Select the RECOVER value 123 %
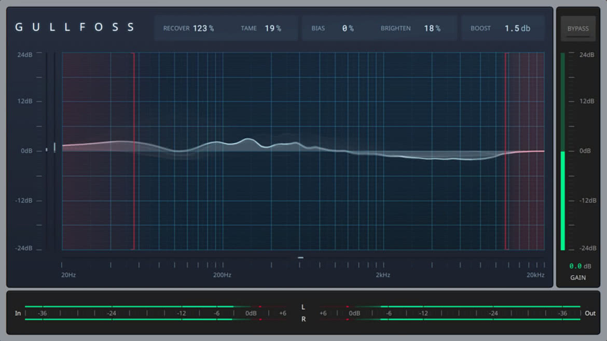 tap(203, 28)
